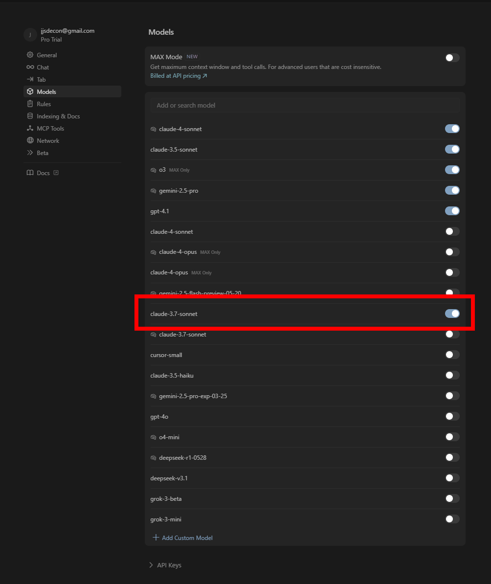Click the Models page heading
The height and width of the screenshot is (584, 491).
tap(161, 32)
